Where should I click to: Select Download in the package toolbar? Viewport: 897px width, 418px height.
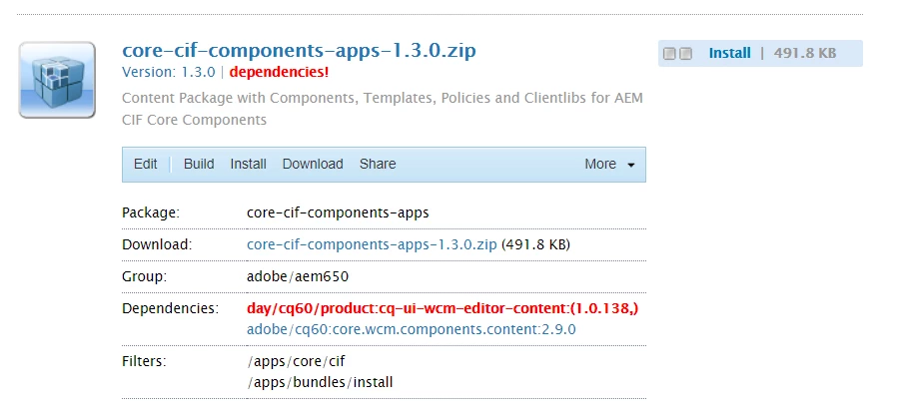(x=313, y=164)
